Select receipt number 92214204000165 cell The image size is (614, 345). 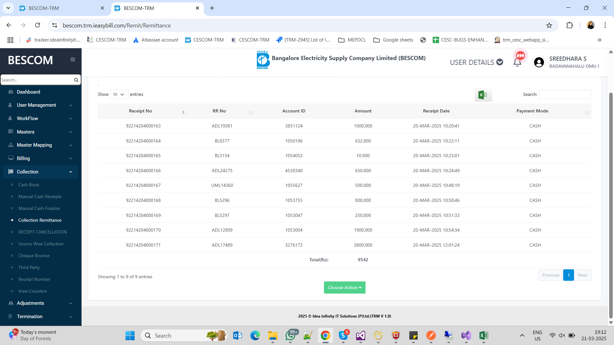pos(143,156)
